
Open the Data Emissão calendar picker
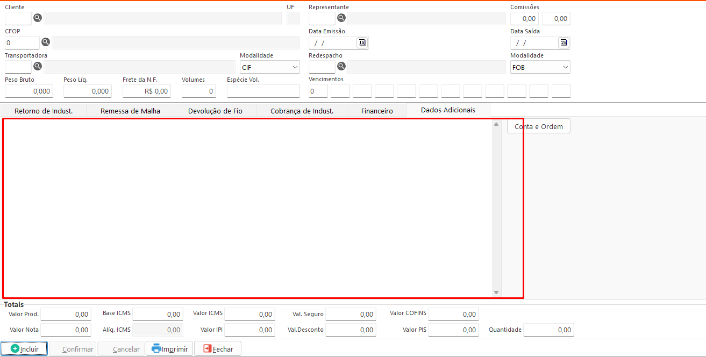pyautogui.click(x=362, y=42)
